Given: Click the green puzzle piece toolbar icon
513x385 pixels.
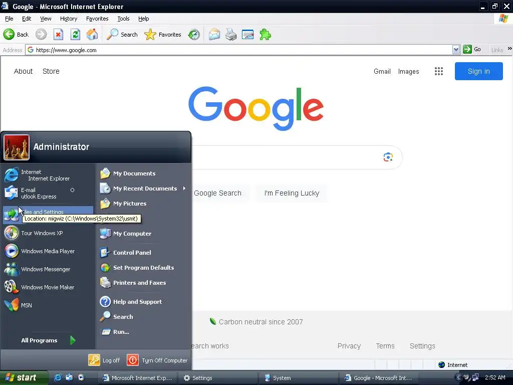Looking at the screenshot, I should 265,35.
